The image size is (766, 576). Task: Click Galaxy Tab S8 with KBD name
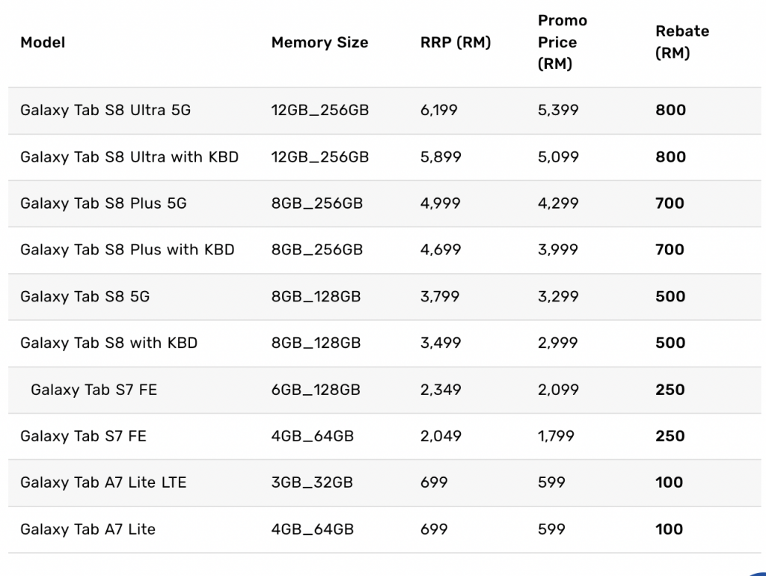109,343
